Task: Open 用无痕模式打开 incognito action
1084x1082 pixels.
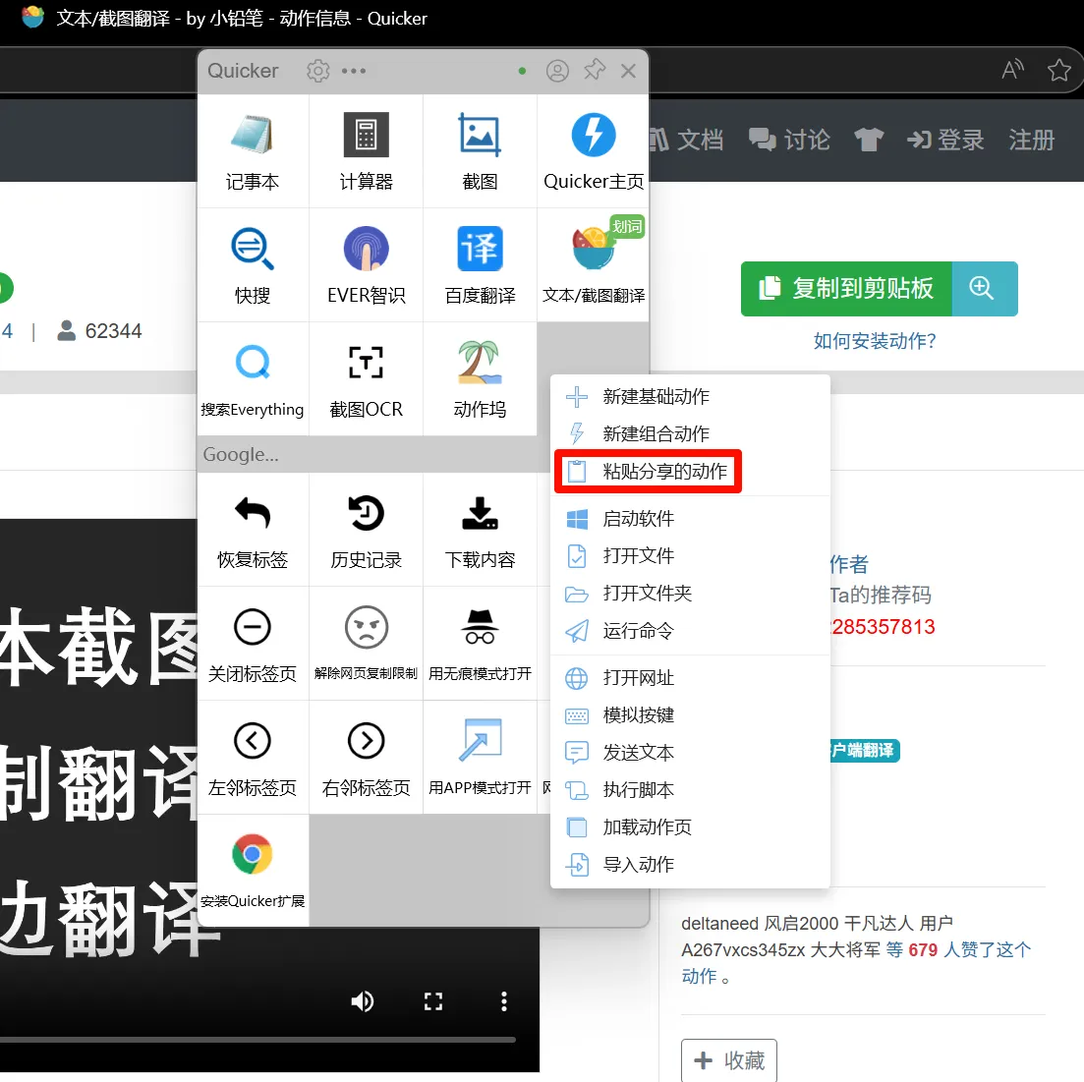Action: tap(480, 643)
